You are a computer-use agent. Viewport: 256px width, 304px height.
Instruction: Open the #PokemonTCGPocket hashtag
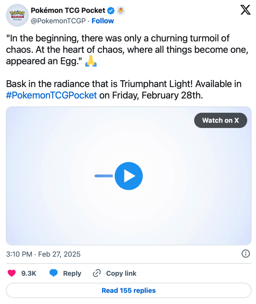[x=51, y=95]
